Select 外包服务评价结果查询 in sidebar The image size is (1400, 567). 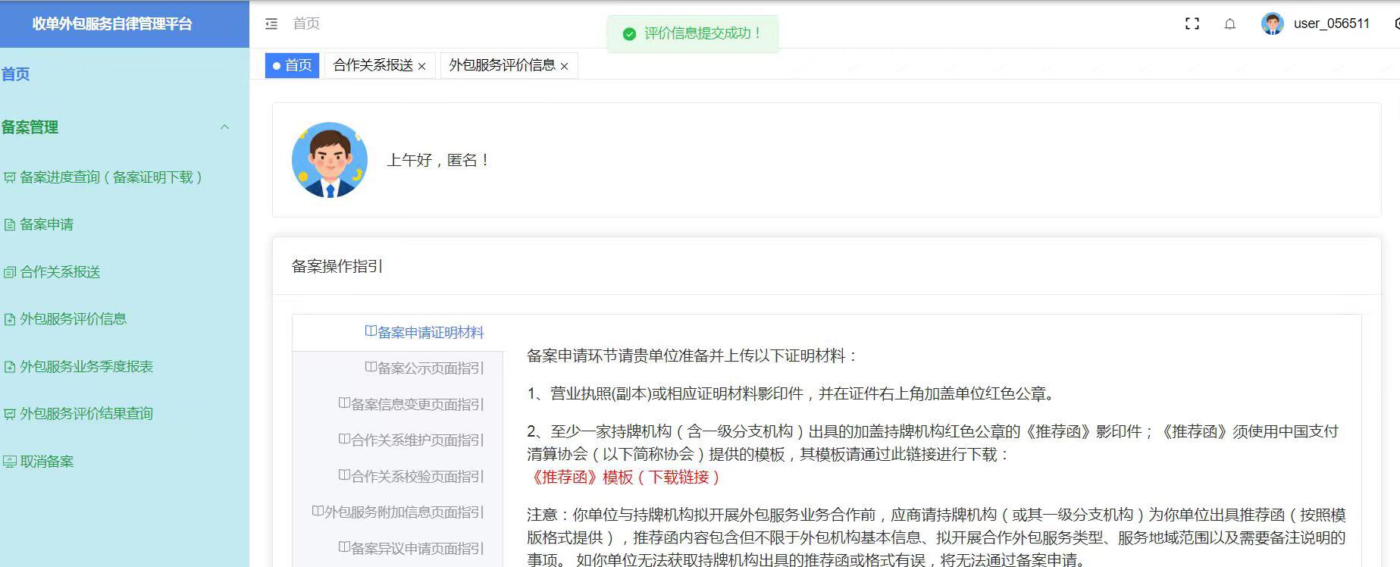coord(86,414)
